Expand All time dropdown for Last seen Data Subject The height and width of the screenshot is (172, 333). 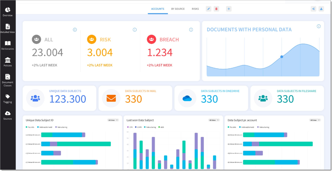pyautogui.click(x=214, y=120)
